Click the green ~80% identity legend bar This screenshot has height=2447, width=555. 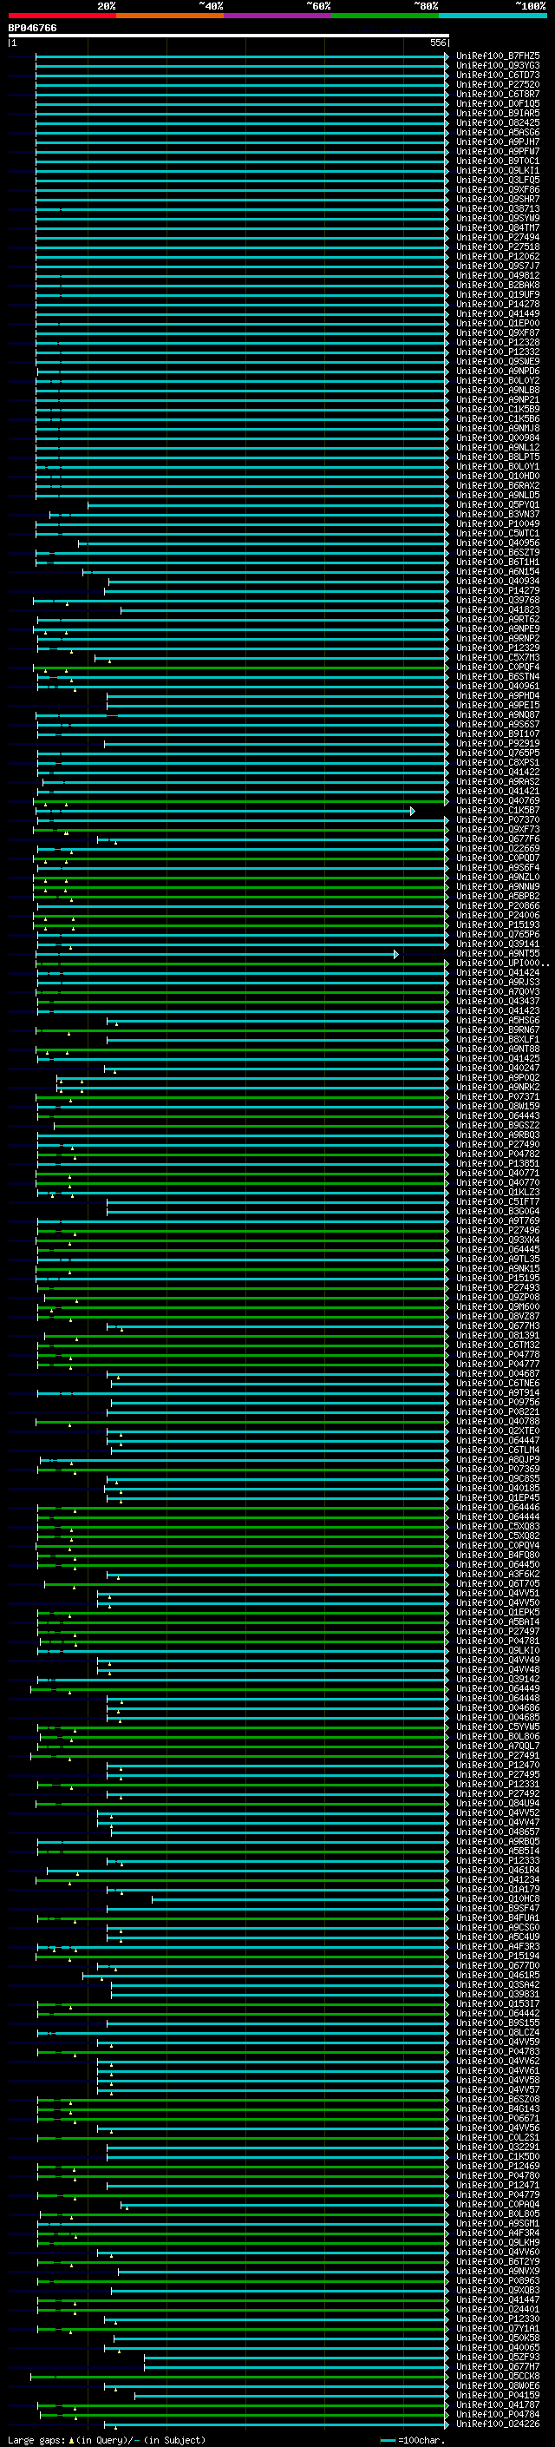tap(385, 16)
